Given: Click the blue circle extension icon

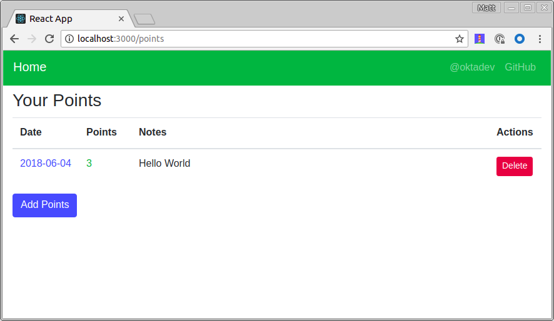Looking at the screenshot, I should pos(519,39).
